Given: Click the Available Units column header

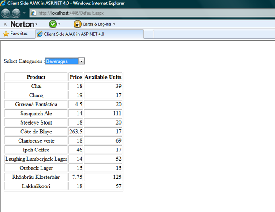Looking at the screenshot, I should click(x=103, y=77).
